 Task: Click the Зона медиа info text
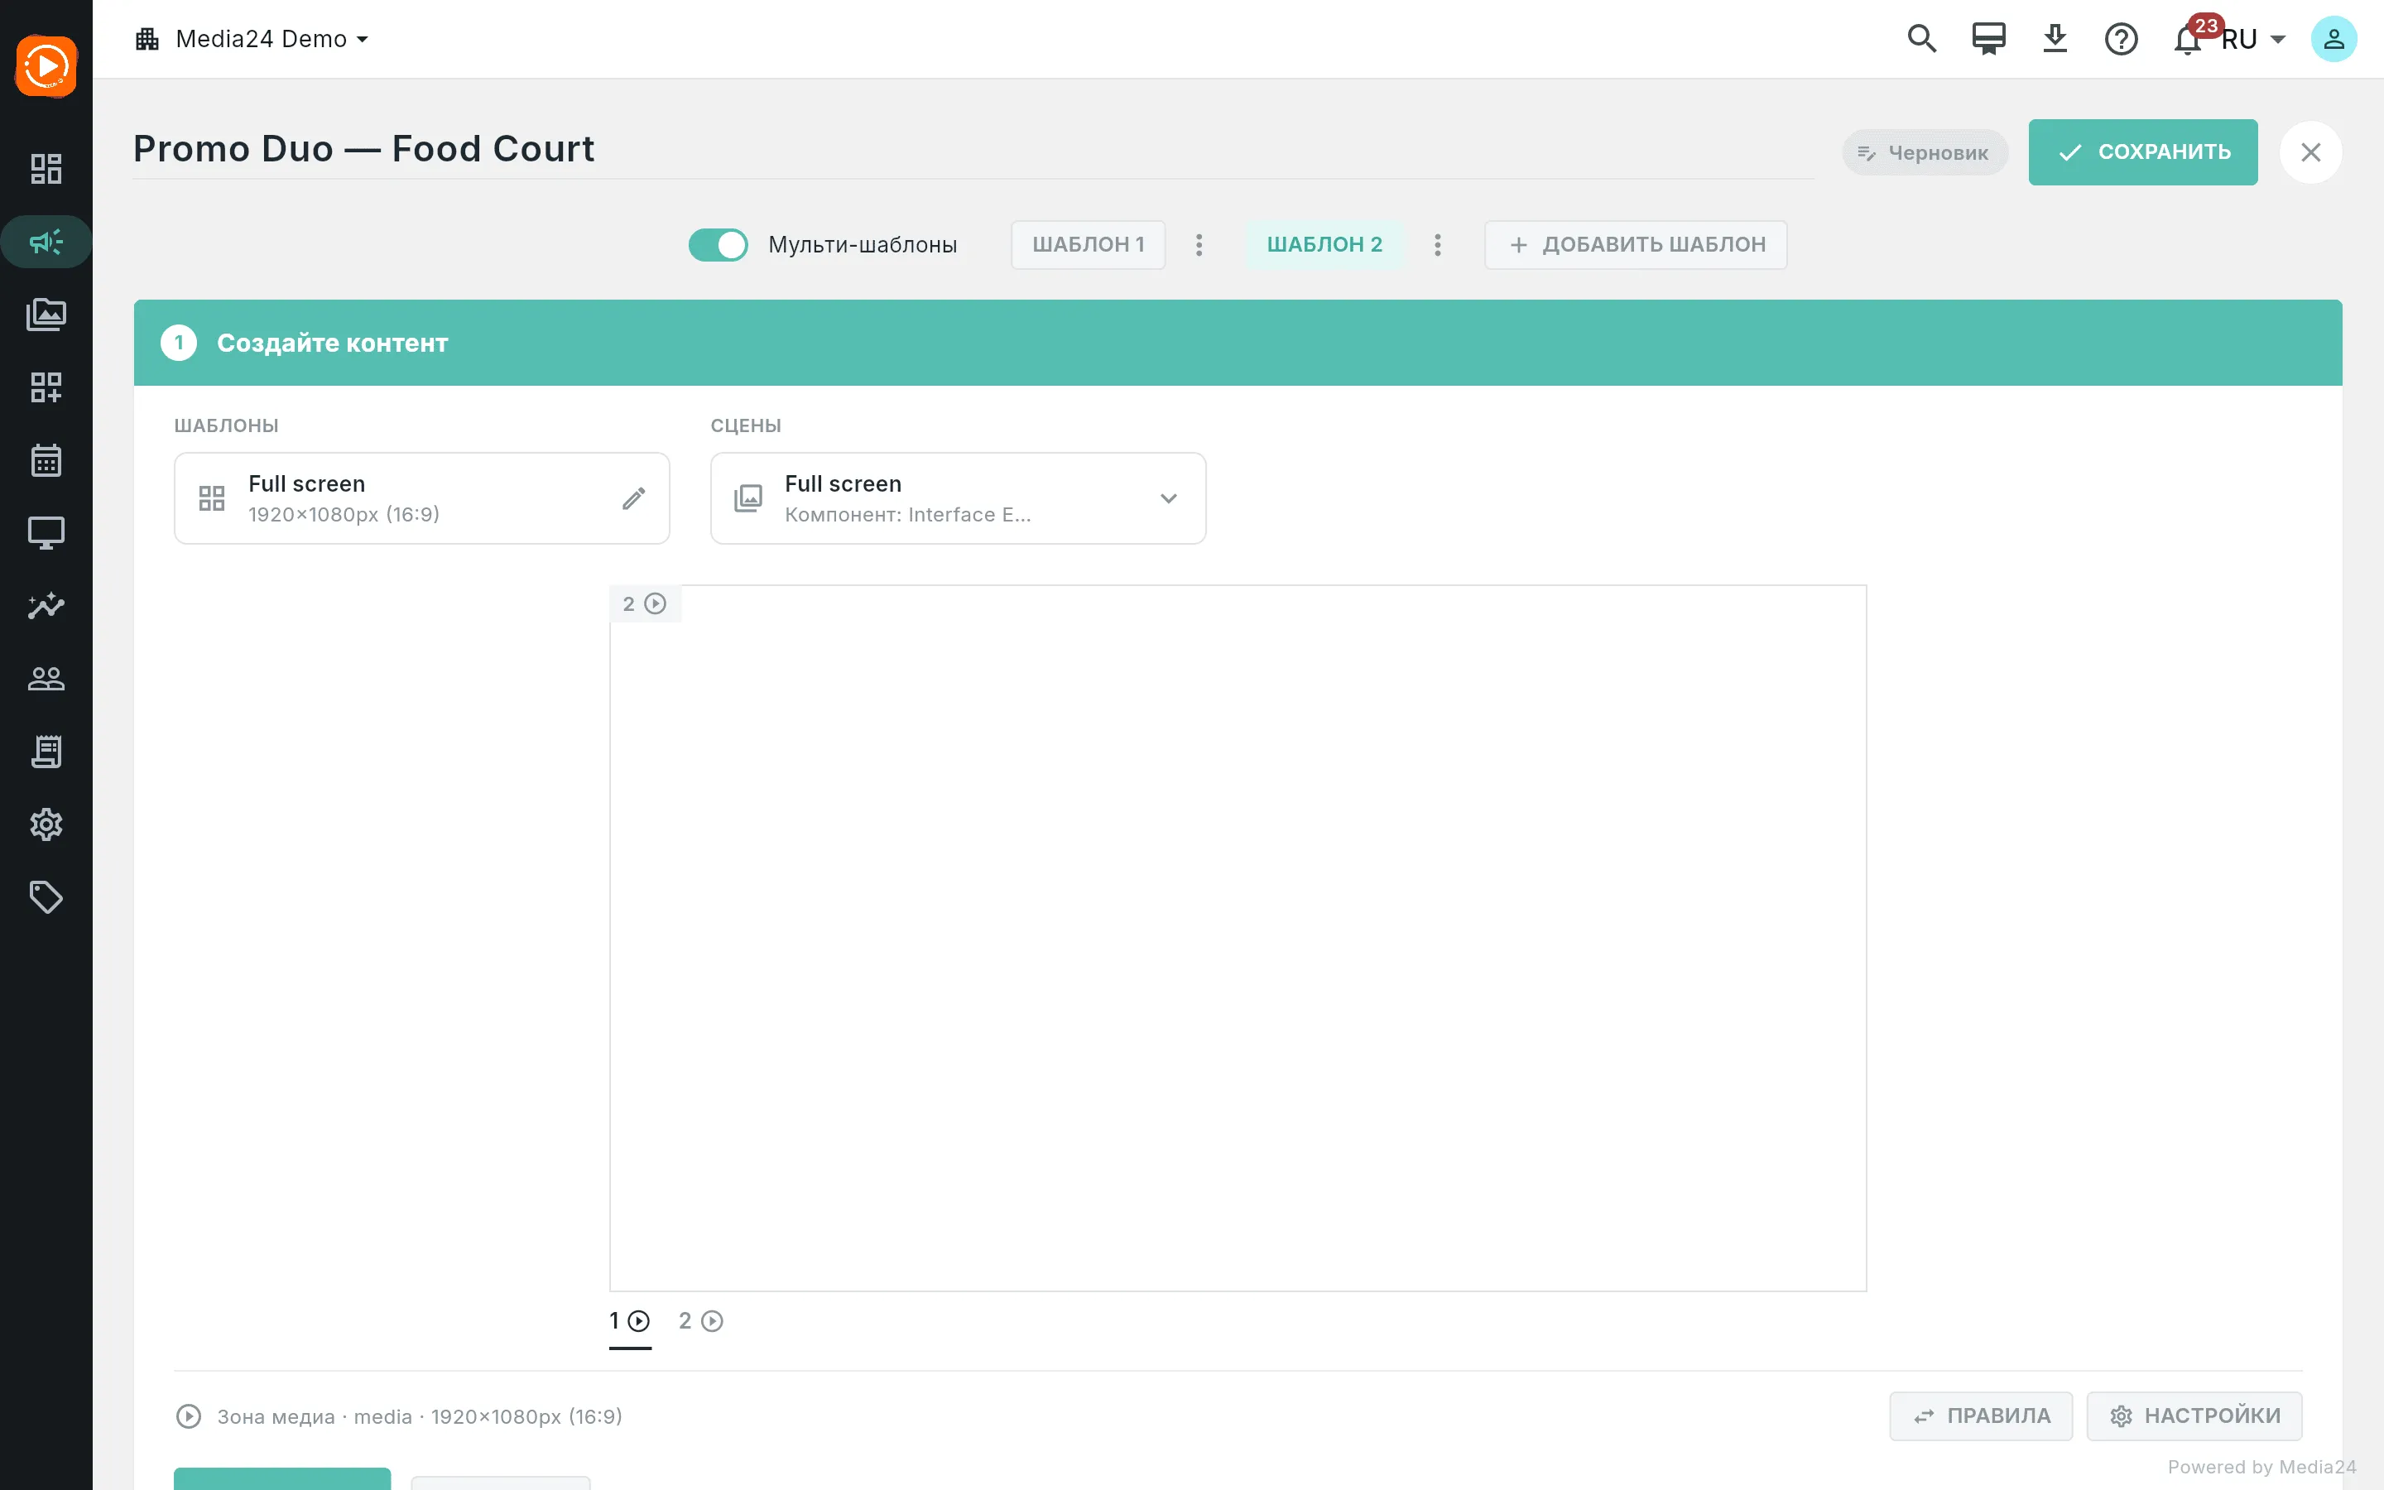(420, 1416)
